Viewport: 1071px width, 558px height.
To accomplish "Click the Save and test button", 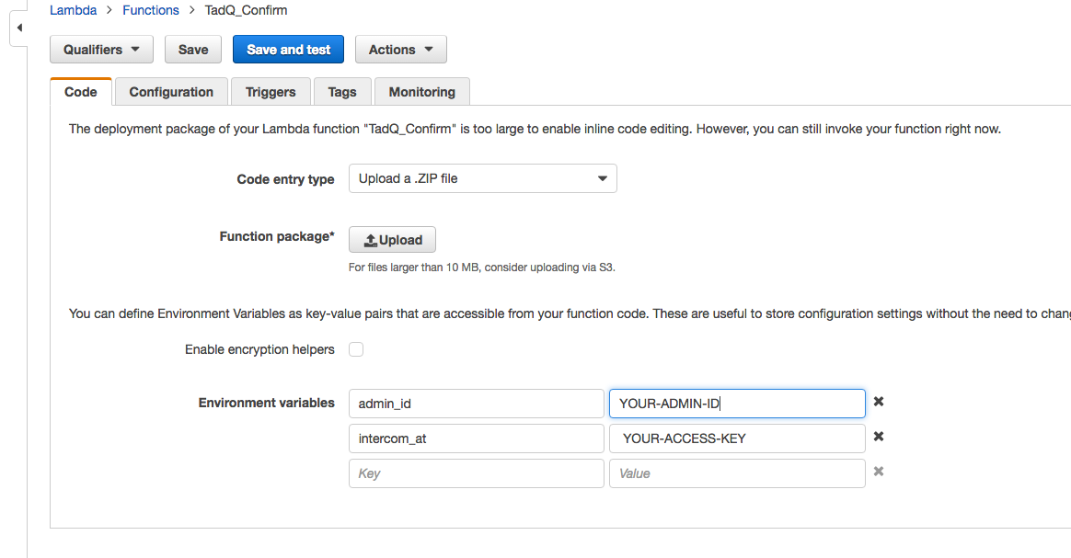I will 288,49.
